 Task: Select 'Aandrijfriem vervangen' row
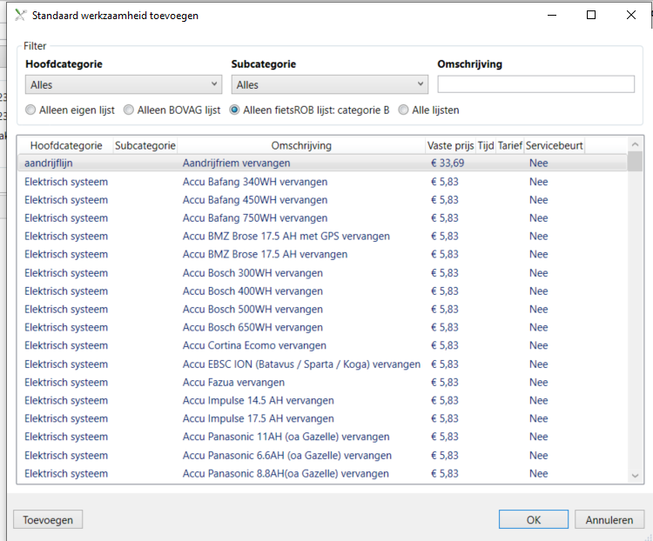click(x=236, y=163)
